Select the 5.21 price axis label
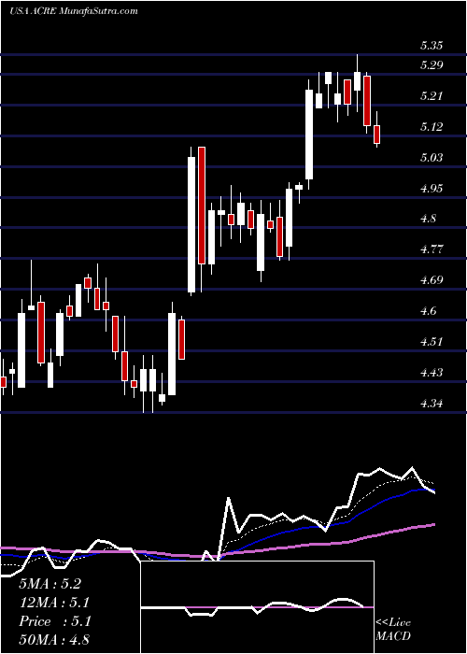Viewport: 467px width, 654px height. click(432, 96)
